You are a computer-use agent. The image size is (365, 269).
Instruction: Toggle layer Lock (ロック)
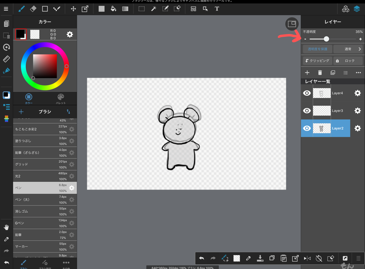click(x=348, y=61)
